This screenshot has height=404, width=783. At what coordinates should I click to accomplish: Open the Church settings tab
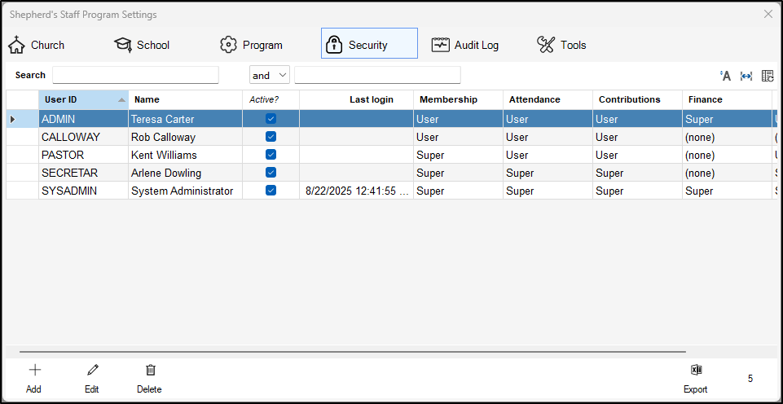click(x=36, y=45)
